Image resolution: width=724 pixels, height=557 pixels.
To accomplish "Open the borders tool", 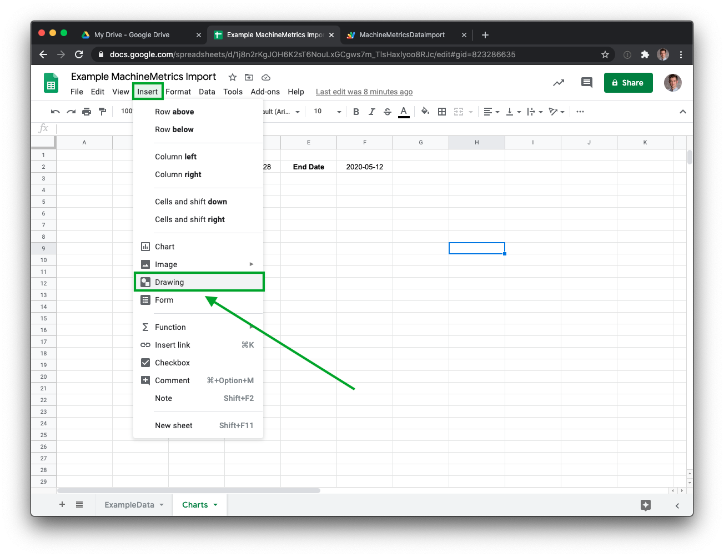I will pyautogui.click(x=442, y=112).
